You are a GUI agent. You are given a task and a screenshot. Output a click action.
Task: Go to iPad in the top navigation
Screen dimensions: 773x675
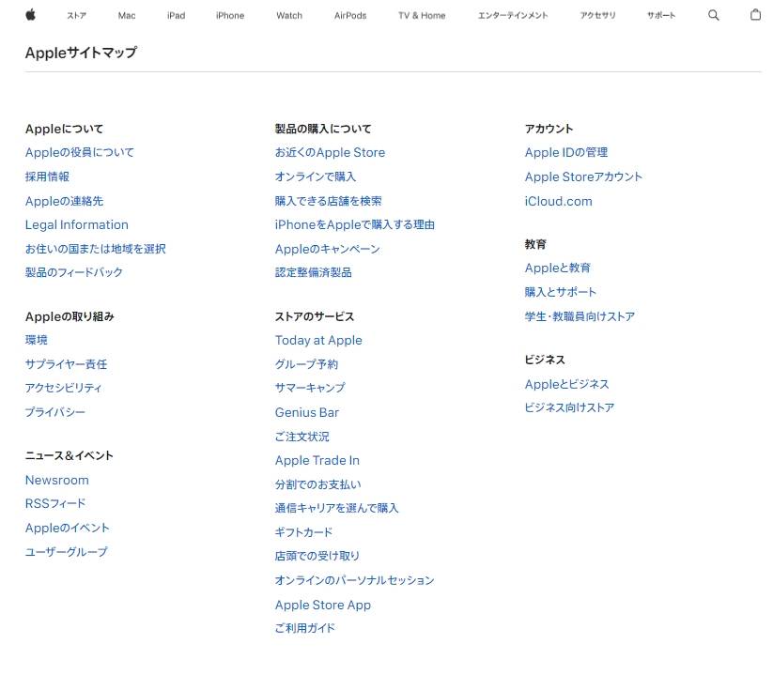pos(176,16)
